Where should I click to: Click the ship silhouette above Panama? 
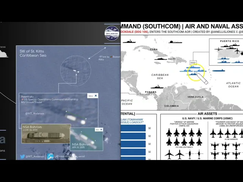click(x=156, y=86)
